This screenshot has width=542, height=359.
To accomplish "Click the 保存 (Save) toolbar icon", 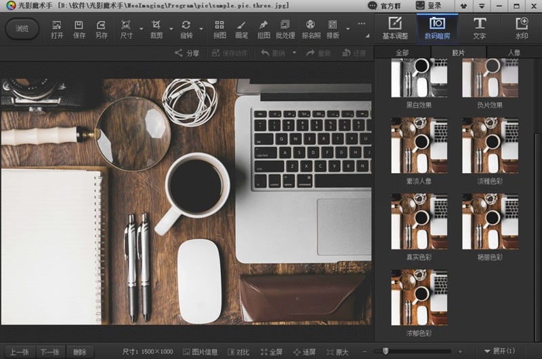I will pos(79,29).
